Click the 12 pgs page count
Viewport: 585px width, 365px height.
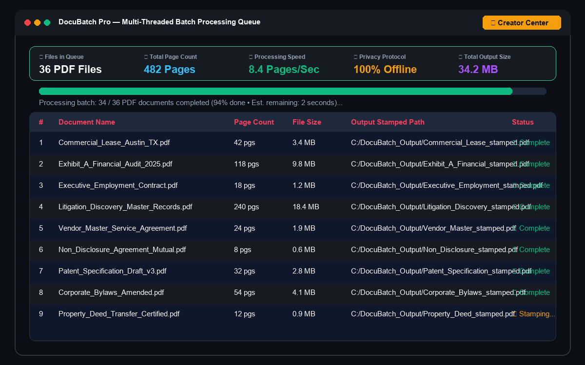click(244, 314)
